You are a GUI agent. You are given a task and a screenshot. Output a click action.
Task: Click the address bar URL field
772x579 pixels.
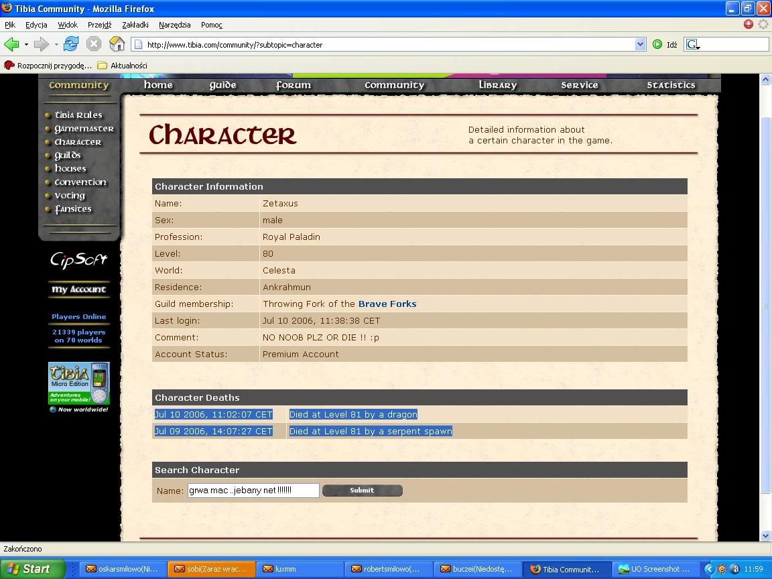(384, 44)
